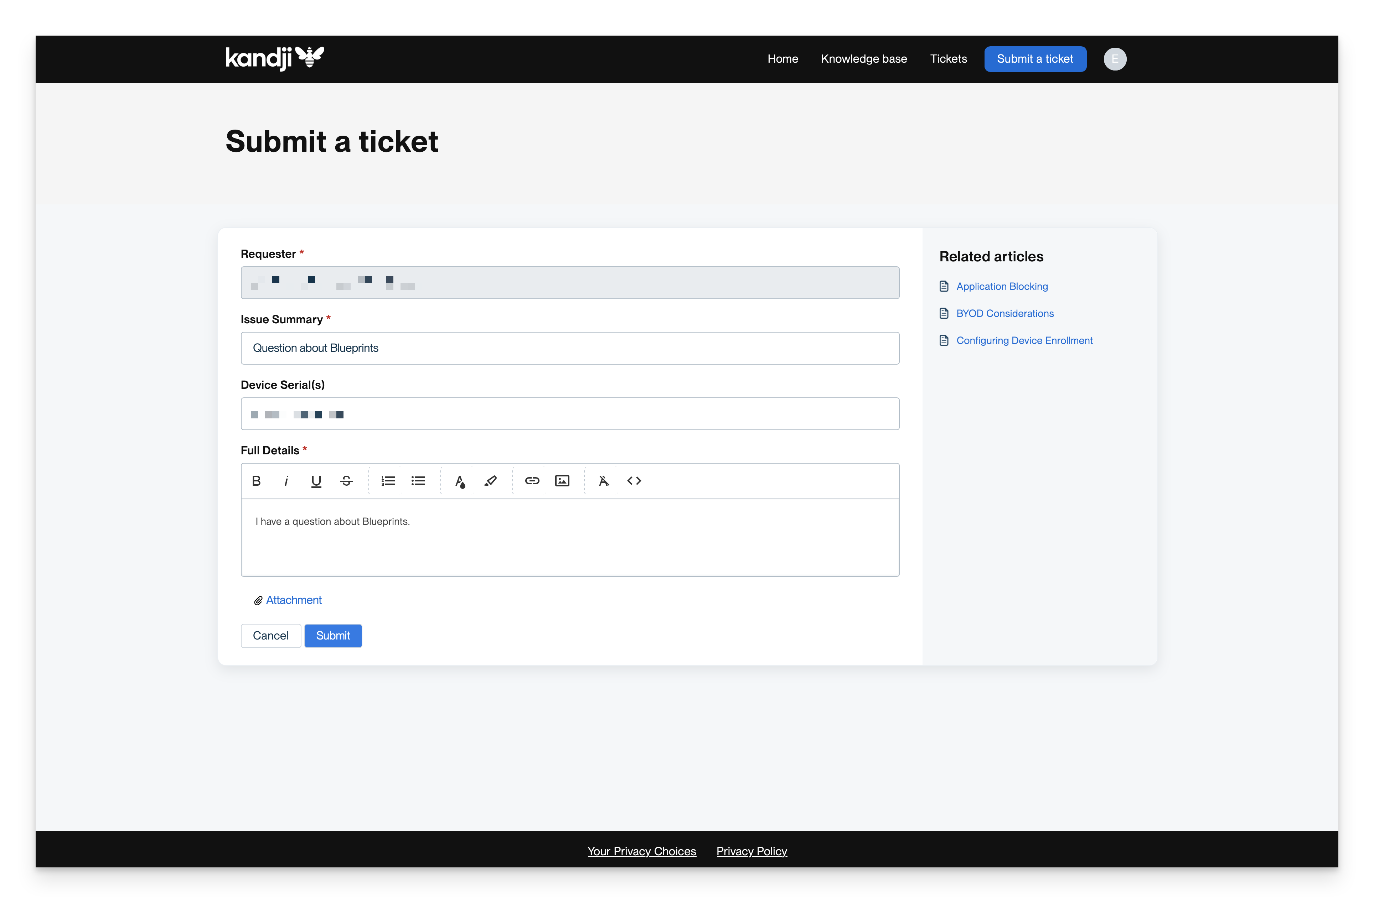Toggle underline formatting
The image size is (1374, 903).
(x=316, y=481)
